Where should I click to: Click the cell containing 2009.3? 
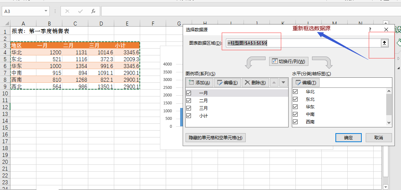click(x=127, y=59)
